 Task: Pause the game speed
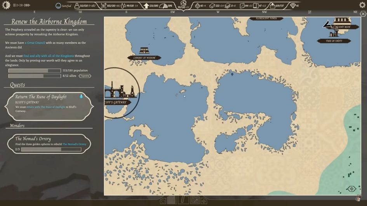pos(14,5)
